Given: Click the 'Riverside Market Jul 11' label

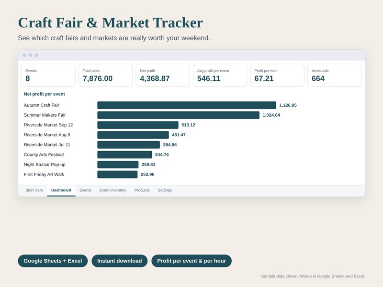Looking at the screenshot, I should click(47, 145).
